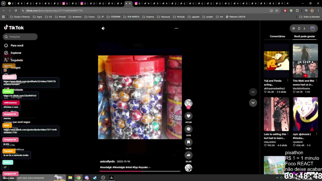The width and height of the screenshot is (322, 181).
Task: Expand the CODEMAR bookmark folder
Action: [x=113, y=17]
